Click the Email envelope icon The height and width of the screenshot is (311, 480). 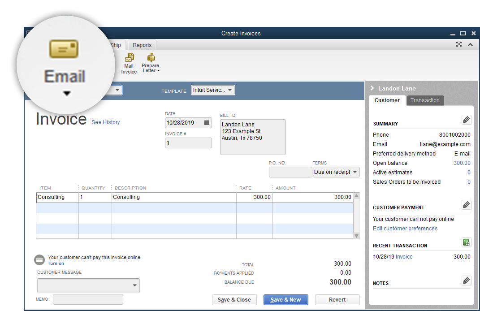click(64, 49)
